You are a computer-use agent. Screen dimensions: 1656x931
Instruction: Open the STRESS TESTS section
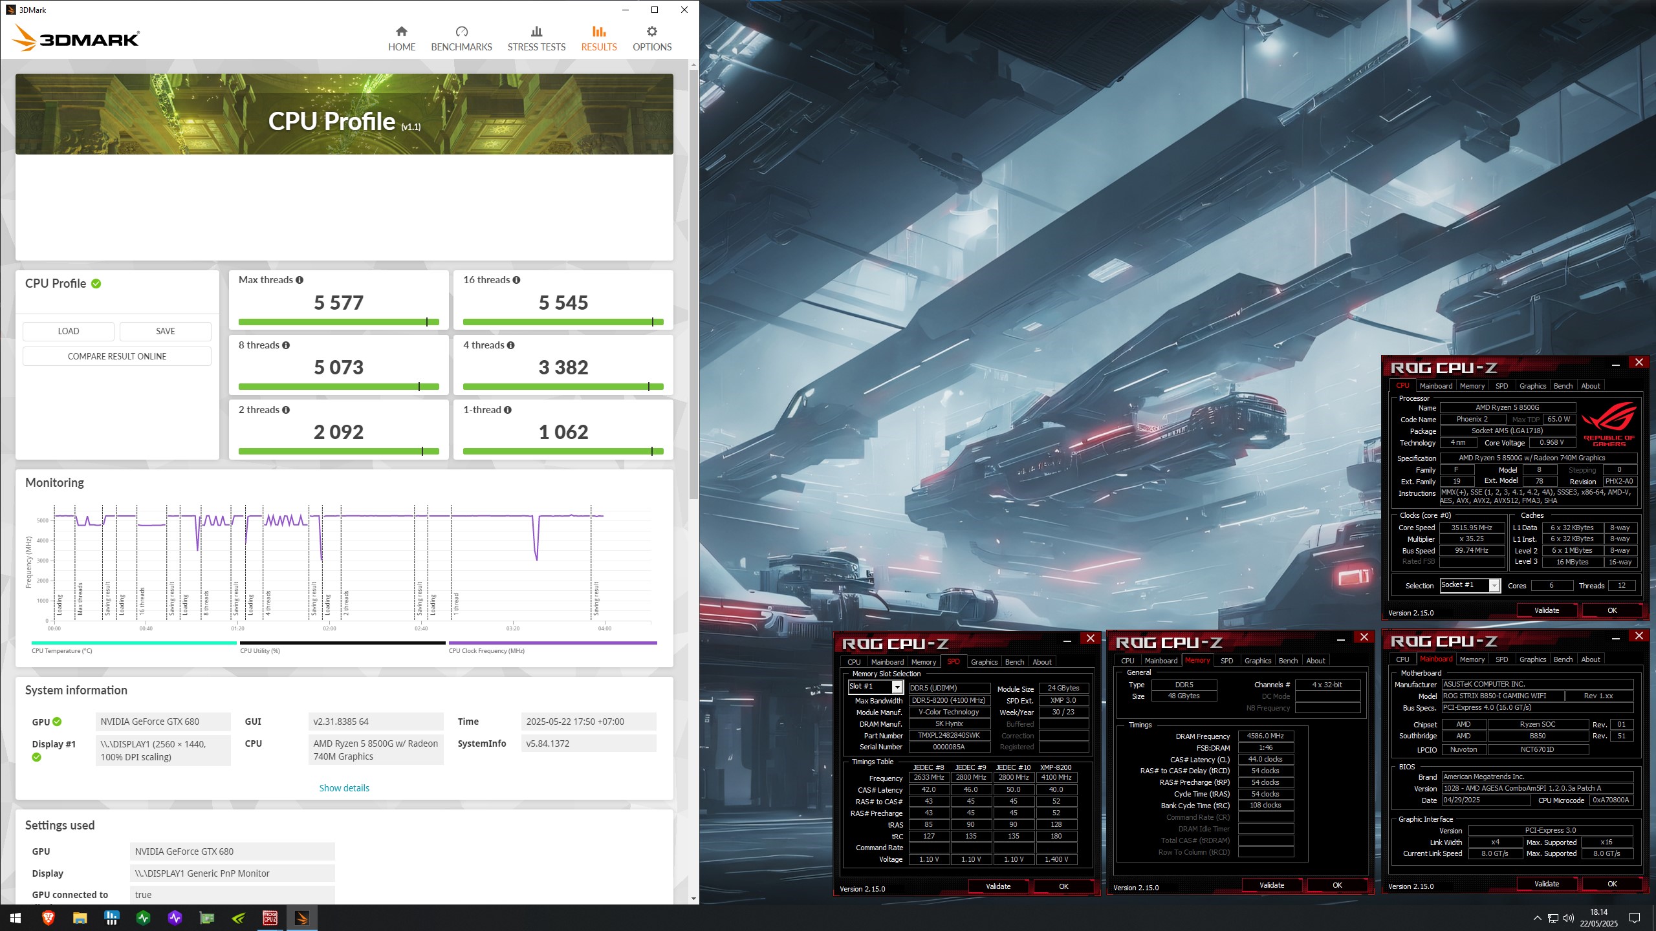pos(536,39)
